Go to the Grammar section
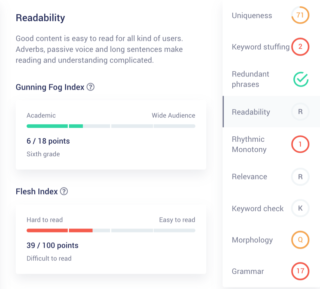The height and width of the screenshot is (289, 320). 248,271
